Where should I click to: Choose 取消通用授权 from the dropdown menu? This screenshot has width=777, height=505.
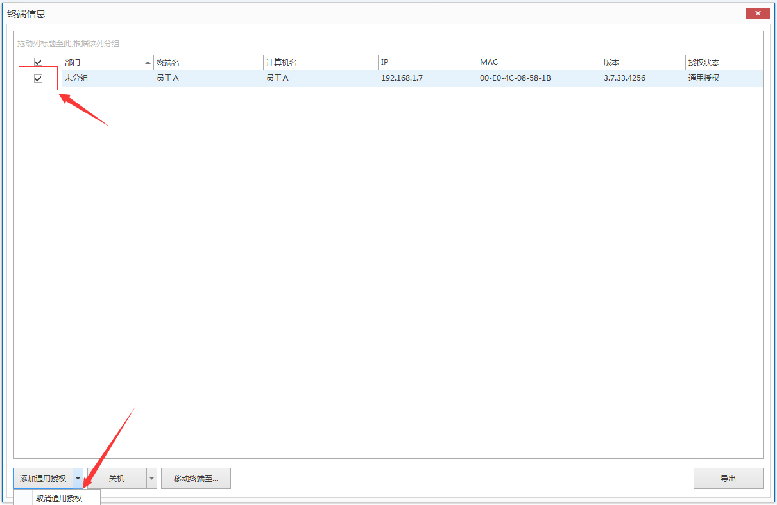(x=59, y=498)
